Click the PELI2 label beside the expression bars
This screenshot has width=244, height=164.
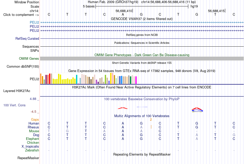34,79
